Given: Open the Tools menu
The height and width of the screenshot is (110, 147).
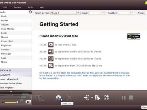Looking at the screenshot, I should pos(30,7).
